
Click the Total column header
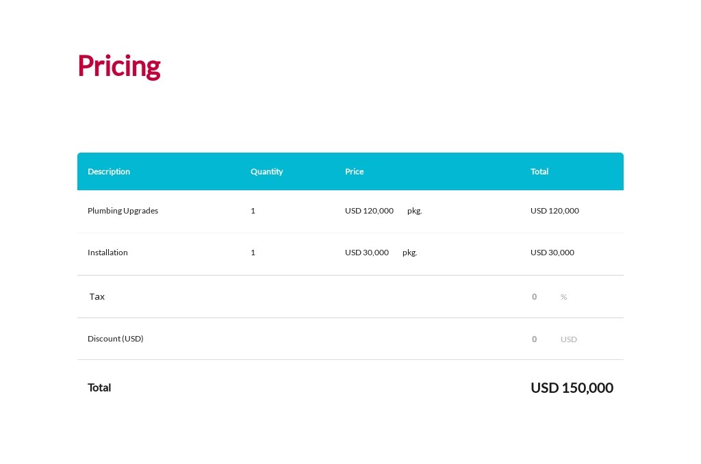click(539, 172)
